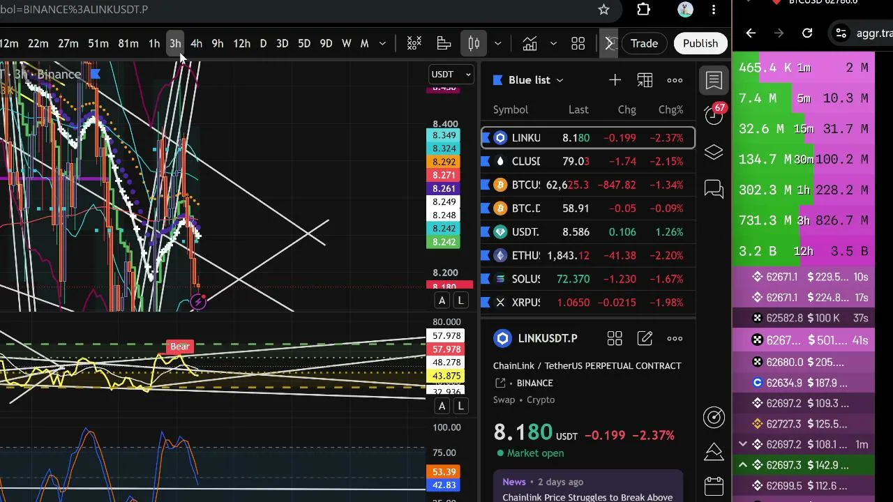This screenshot has height=502, width=893.
Task: Expand the favorite indicators dropdown arrow
Action: point(553,44)
